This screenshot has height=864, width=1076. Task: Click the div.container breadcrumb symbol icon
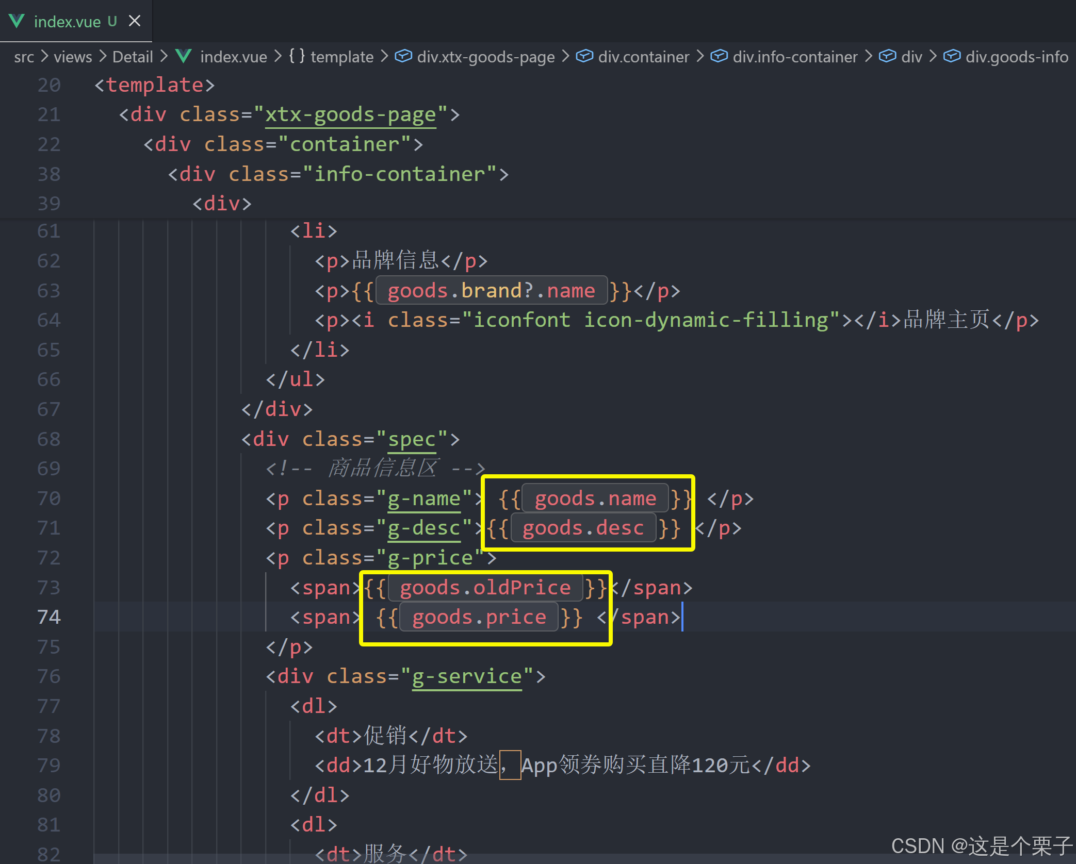pyautogui.click(x=584, y=56)
